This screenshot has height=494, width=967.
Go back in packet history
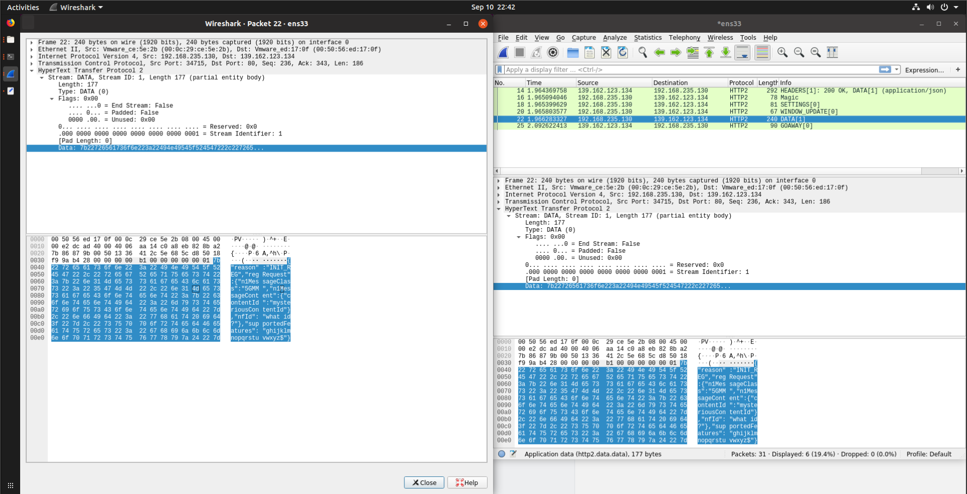point(659,52)
